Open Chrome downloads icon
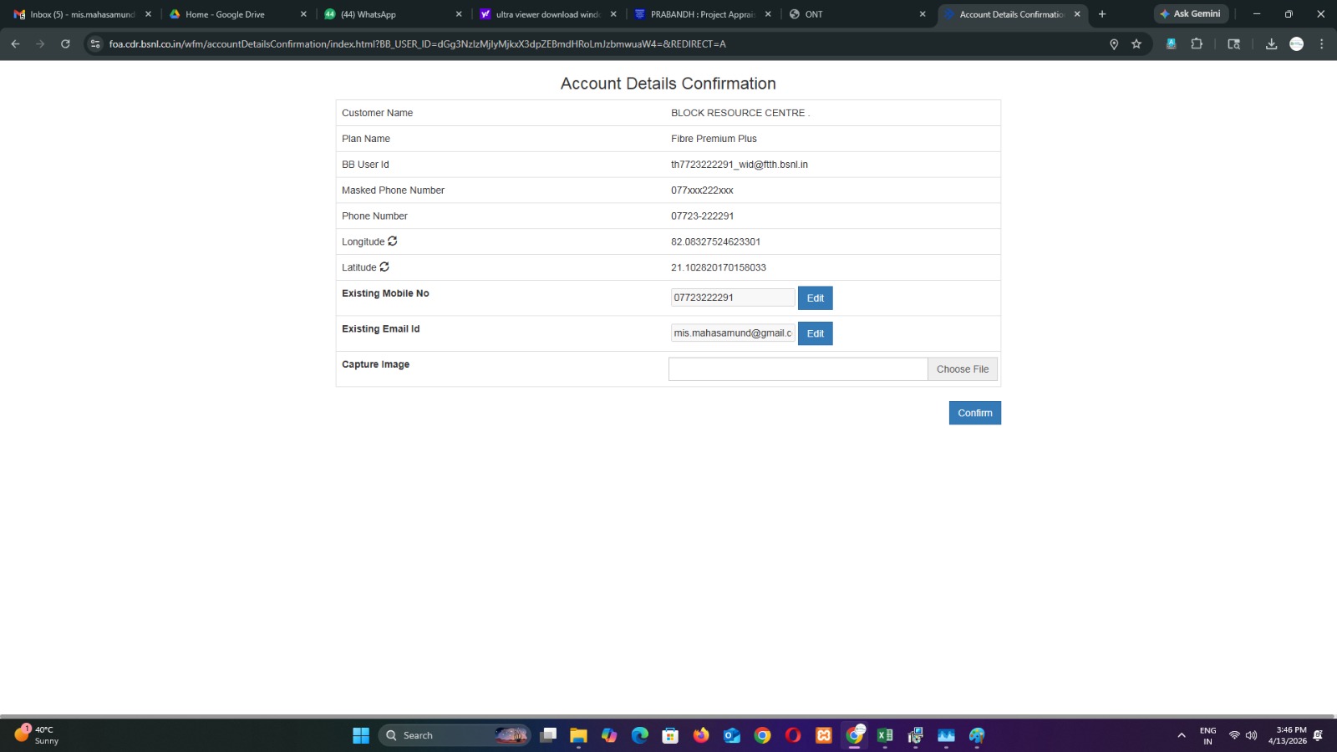 pyautogui.click(x=1271, y=44)
